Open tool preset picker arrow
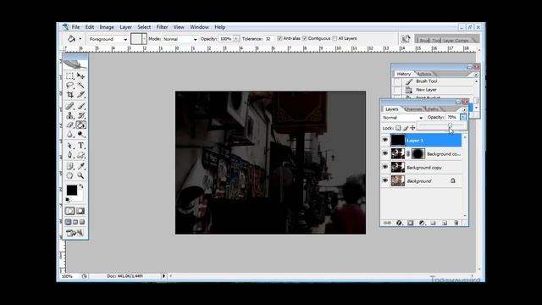This screenshot has height=305, width=542. (x=80, y=39)
